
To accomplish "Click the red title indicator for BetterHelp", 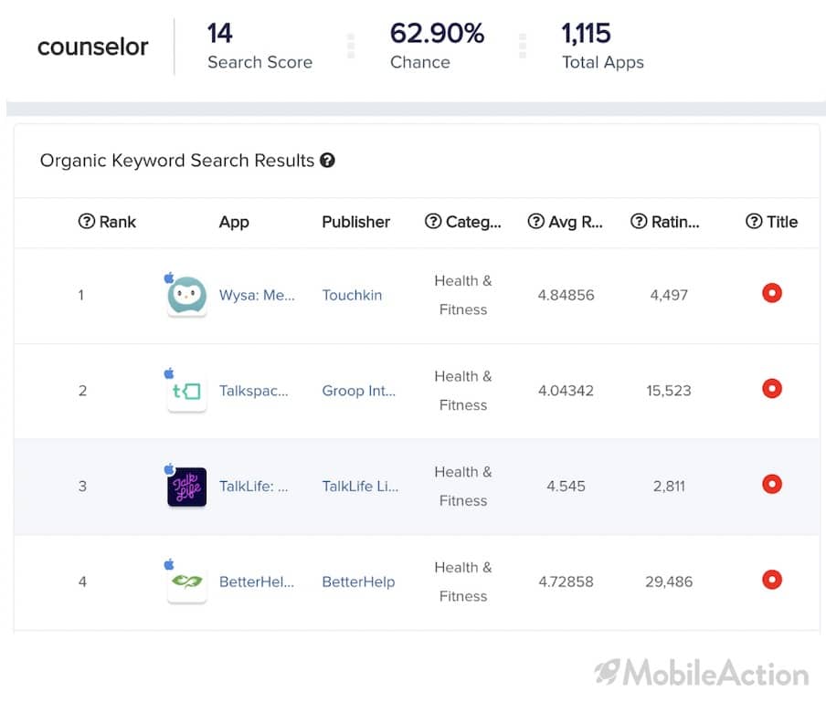I will [772, 580].
